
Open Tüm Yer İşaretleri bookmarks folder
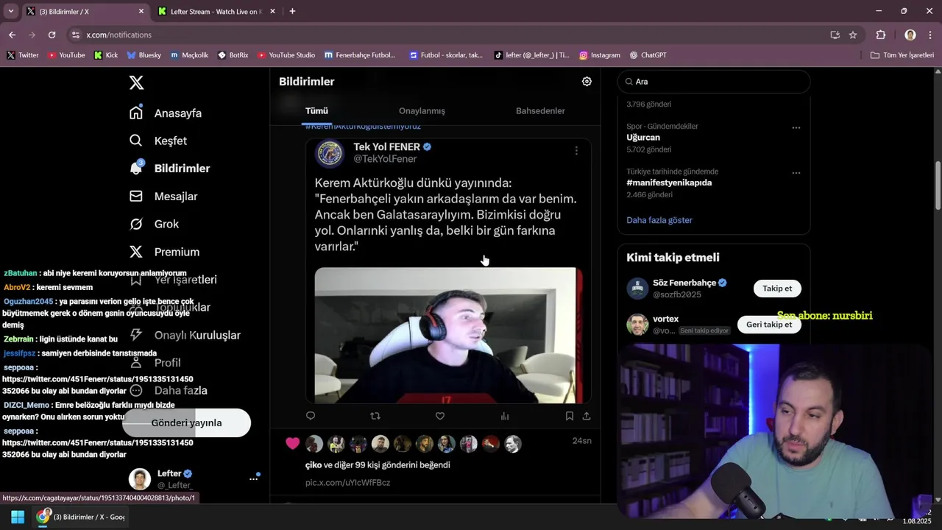coord(902,55)
